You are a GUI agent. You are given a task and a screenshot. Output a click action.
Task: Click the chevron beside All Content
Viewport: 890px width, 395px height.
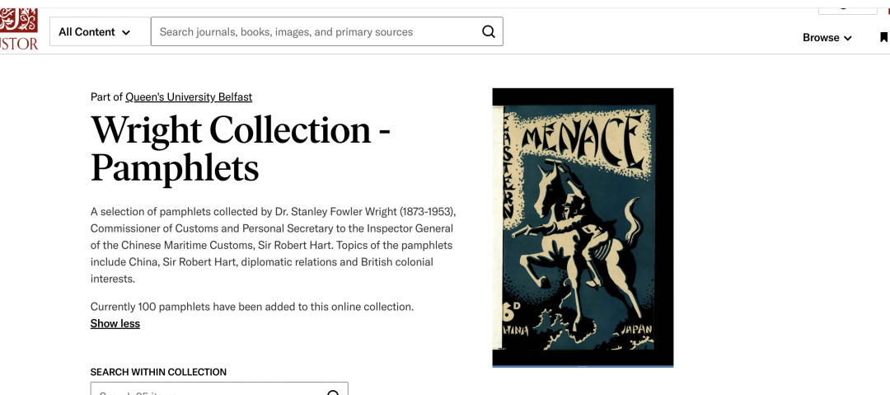126,33
